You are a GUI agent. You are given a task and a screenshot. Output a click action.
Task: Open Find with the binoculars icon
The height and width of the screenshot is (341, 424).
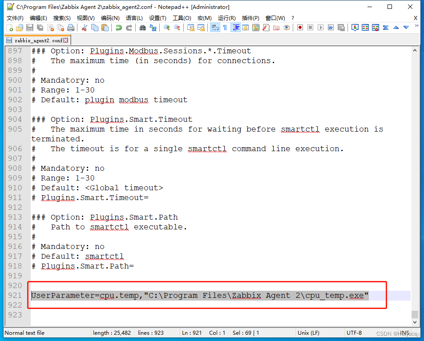pyautogui.click(x=142, y=28)
